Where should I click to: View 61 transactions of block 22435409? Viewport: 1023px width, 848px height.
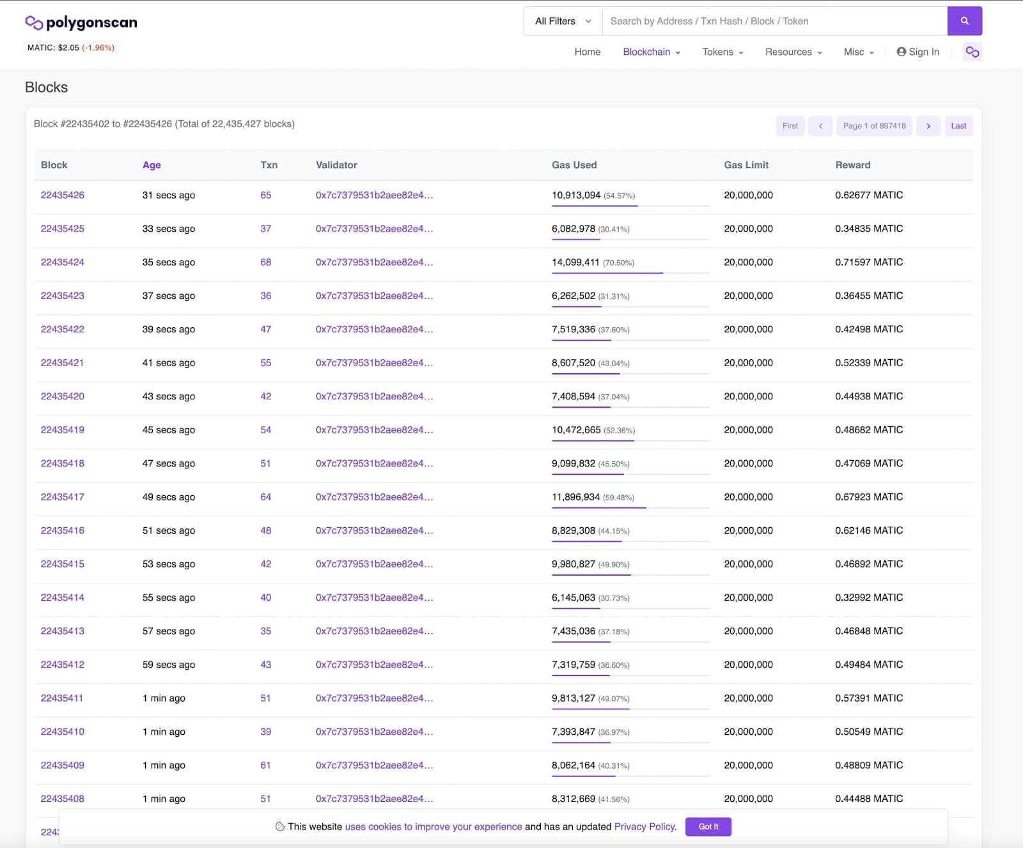click(x=265, y=765)
